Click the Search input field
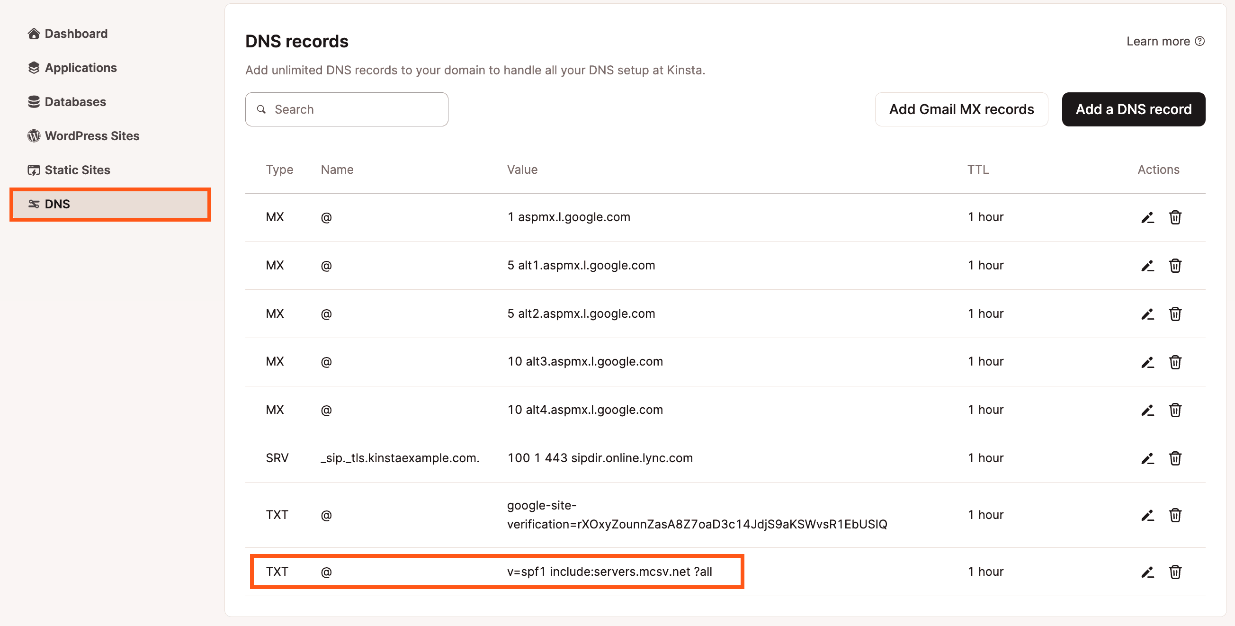1235x626 pixels. (347, 109)
